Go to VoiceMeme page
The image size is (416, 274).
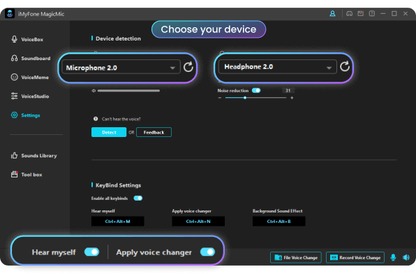pos(29,77)
